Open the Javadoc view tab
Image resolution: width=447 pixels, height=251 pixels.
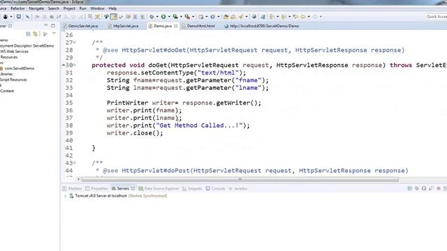[x=238, y=188]
